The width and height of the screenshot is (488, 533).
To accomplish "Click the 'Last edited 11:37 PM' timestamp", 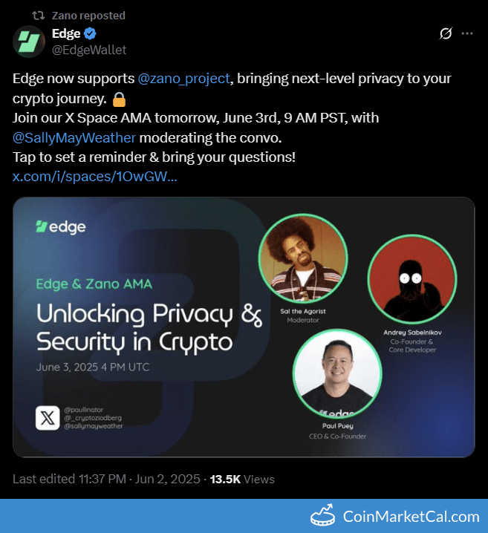I will coord(106,479).
